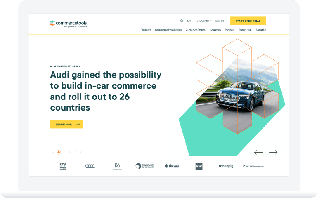Click the Bang & Olufsen logo
Viewport: 317px width, 198px height.
coord(117,166)
